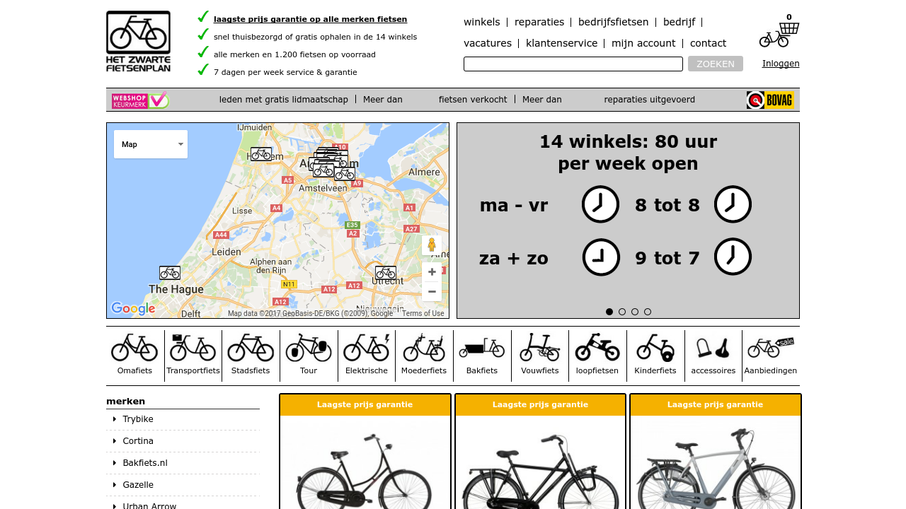Click the Inloggen link
Viewport: 906px width, 509px height.
coord(780,63)
